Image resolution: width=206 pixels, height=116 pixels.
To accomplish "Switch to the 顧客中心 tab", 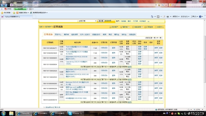I will coord(58,34).
